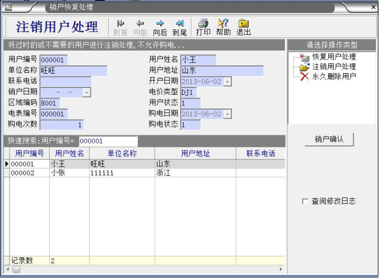379x278 pixels.
Task: Open the 购电日期 date dropdown
Action: [x=227, y=114]
